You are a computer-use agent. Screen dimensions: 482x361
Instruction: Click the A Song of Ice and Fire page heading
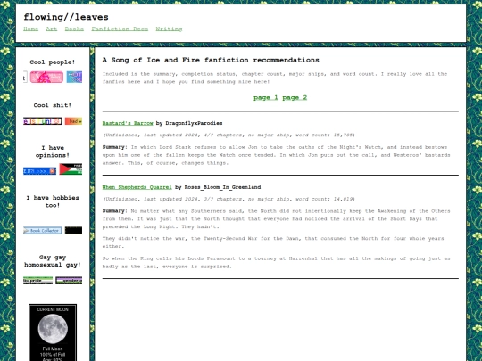click(211, 60)
